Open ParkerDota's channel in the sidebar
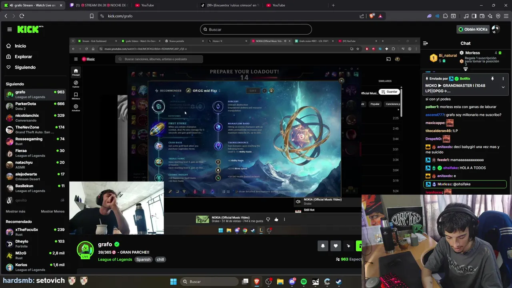The width and height of the screenshot is (512, 288). [x=35, y=106]
